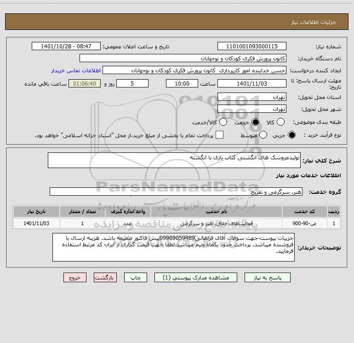Click the 'شرح کلی نیاز' description box
The height and width of the screenshot is (343, 354).
pyautogui.click(x=174, y=160)
